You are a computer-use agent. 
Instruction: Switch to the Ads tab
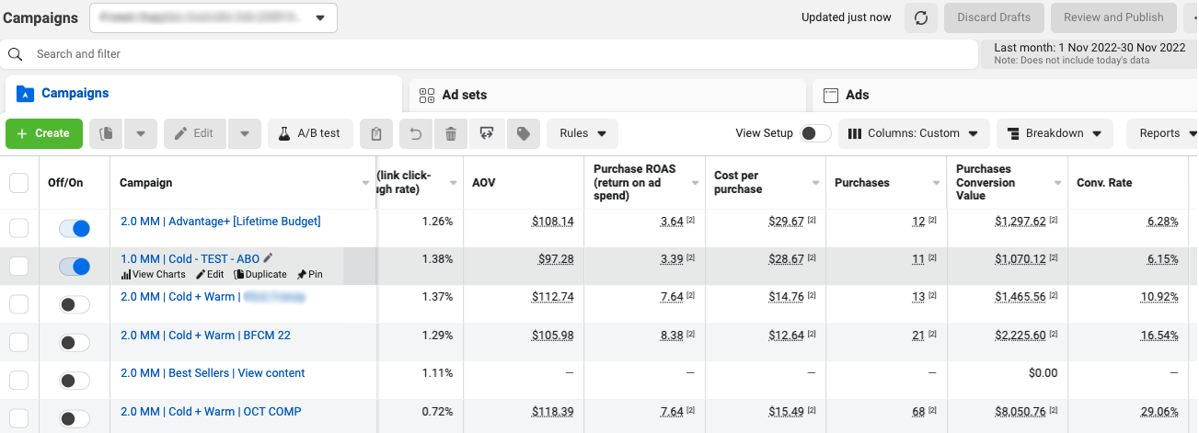pos(857,95)
